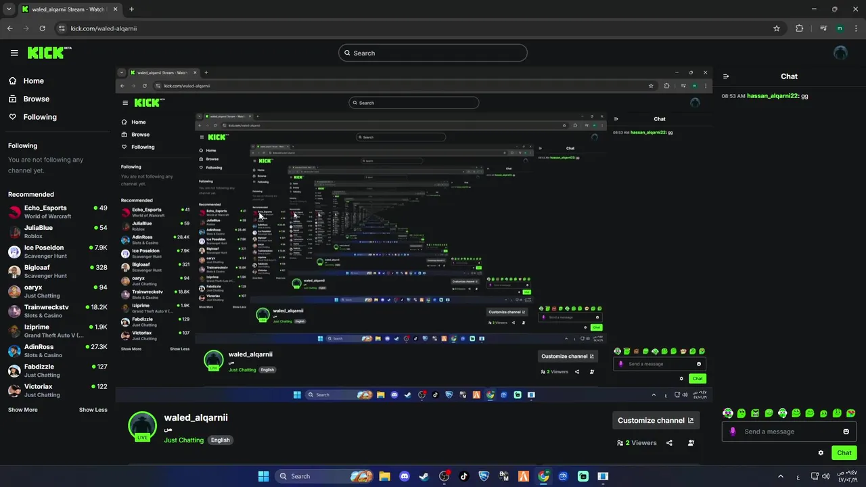Open Iziprime recommended channel
The width and height of the screenshot is (866, 487).
pyautogui.click(x=58, y=331)
